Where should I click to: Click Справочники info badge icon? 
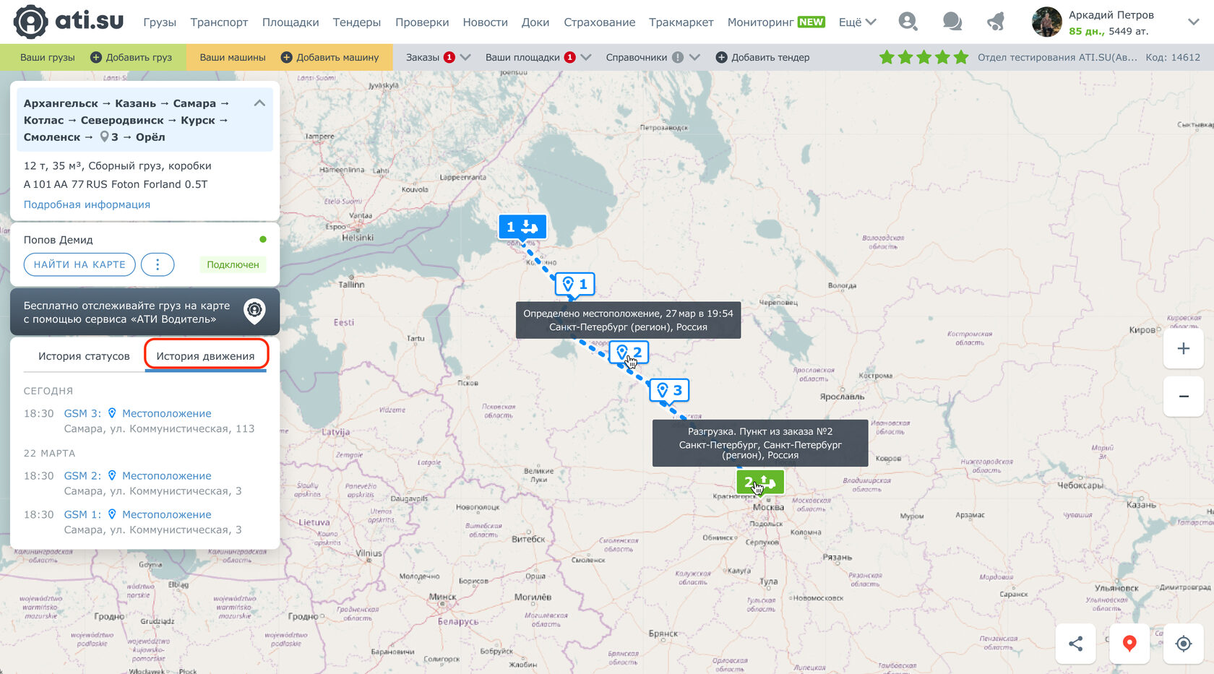(678, 57)
